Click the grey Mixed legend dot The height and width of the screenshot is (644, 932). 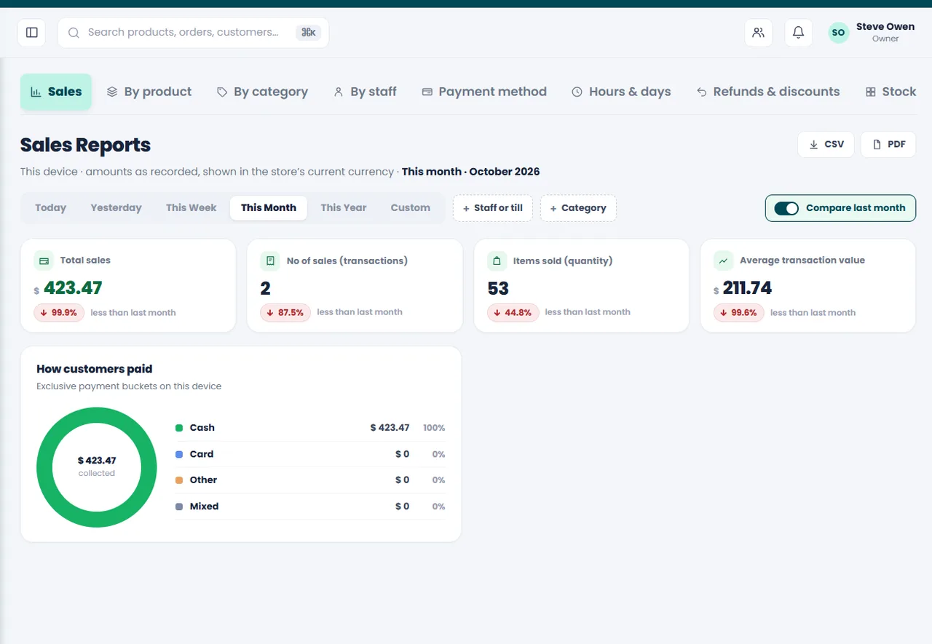click(x=179, y=506)
